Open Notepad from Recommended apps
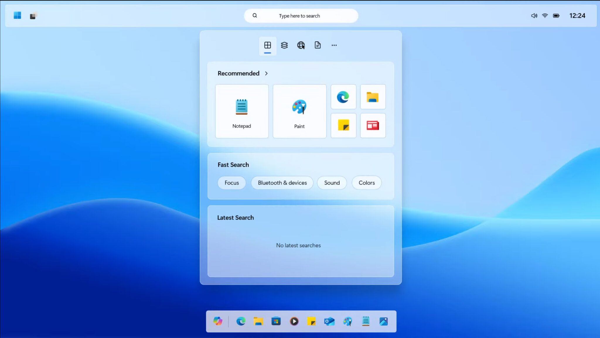The width and height of the screenshot is (600, 338). (x=241, y=111)
